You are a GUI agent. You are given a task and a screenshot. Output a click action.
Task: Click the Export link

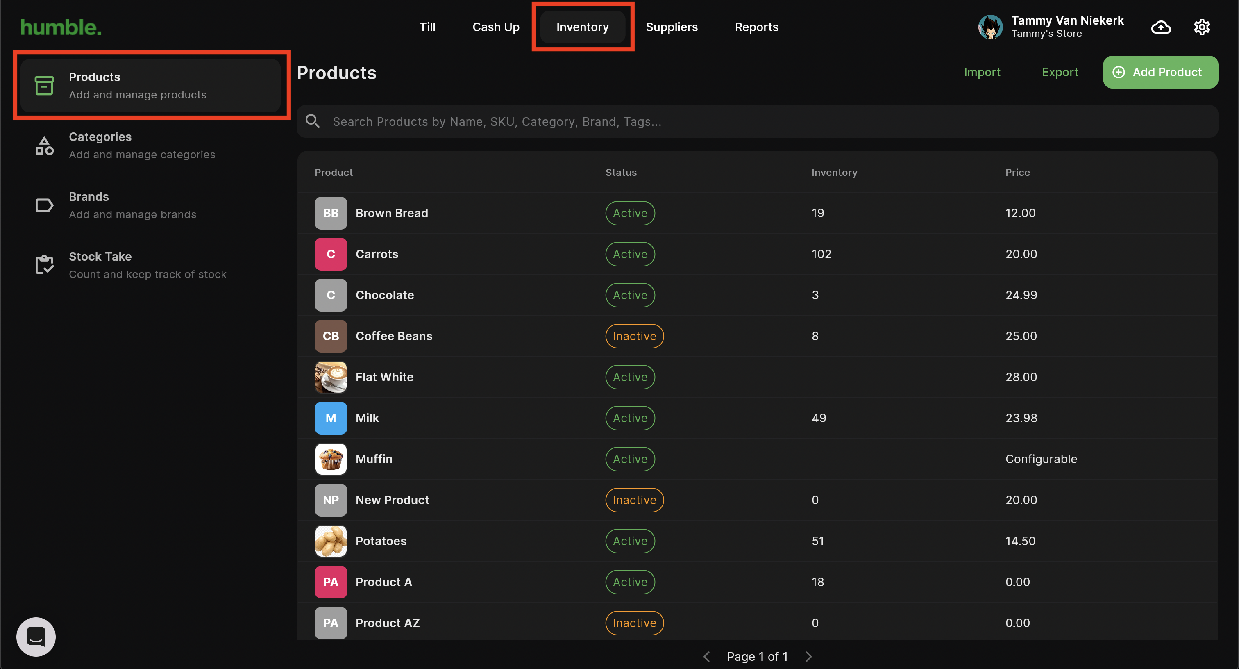click(1060, 72)
